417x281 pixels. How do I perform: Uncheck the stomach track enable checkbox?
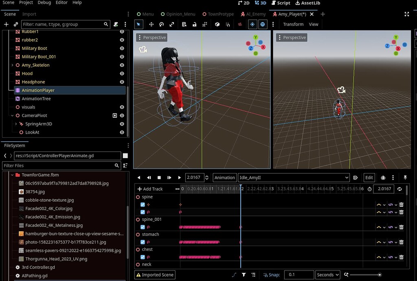143,242
